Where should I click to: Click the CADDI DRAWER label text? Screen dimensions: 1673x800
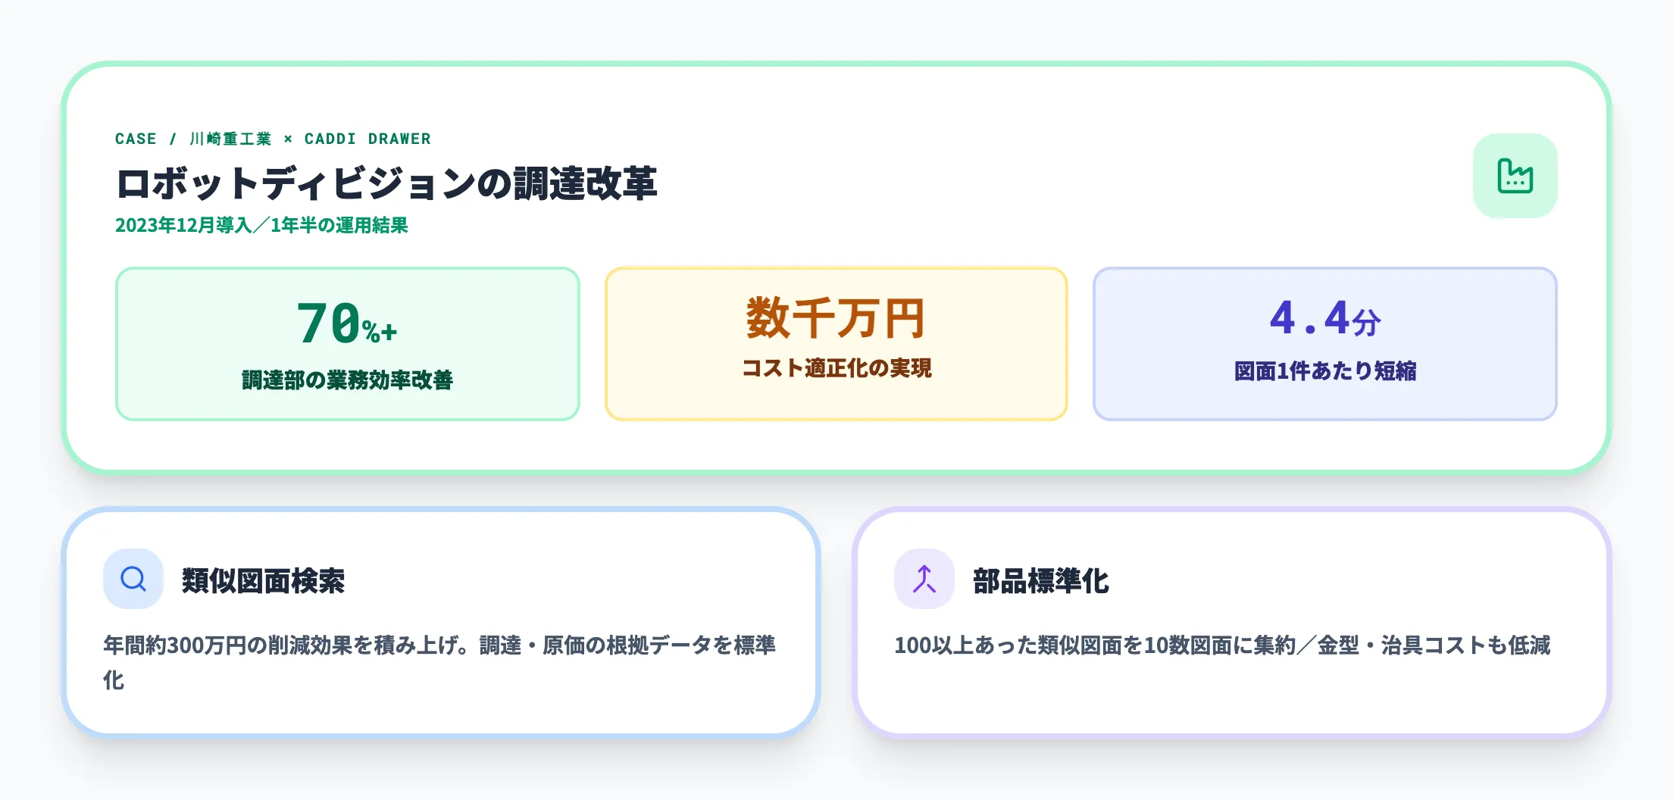[x=367, y=139]
